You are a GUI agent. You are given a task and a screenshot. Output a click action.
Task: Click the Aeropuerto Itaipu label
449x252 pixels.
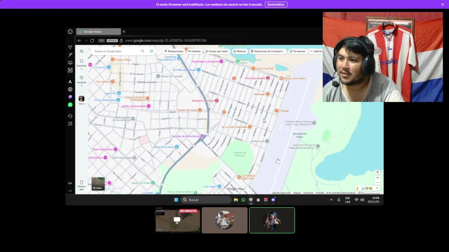pyautogui.click(x=300, y=135)
